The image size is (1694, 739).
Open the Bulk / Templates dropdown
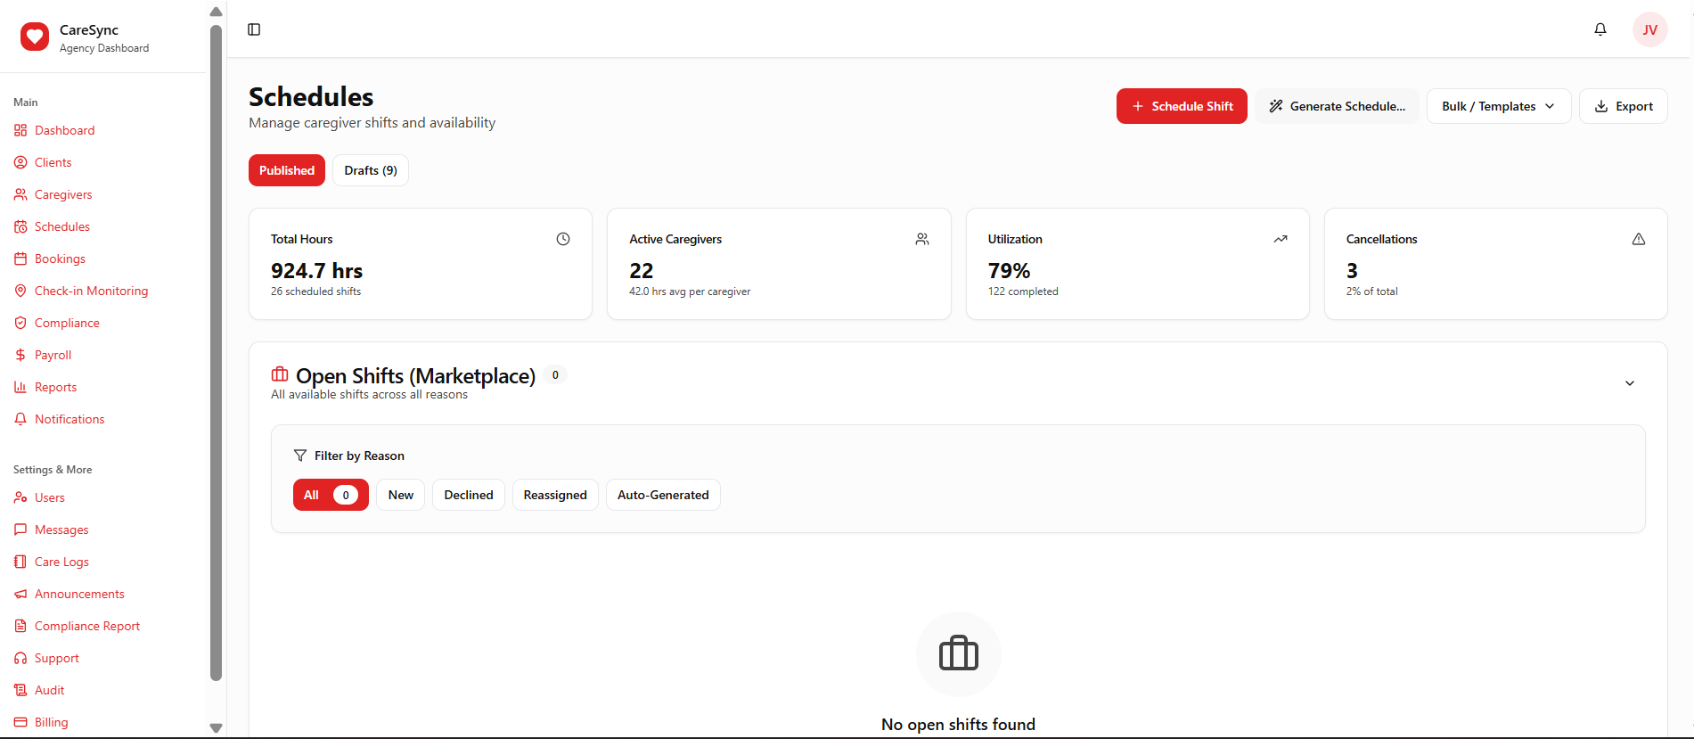pyautogui.click(x=1499, y=106)
